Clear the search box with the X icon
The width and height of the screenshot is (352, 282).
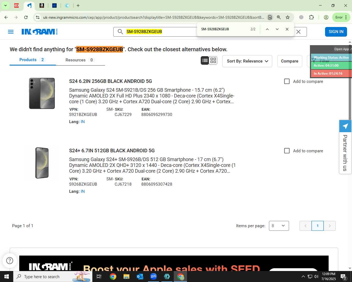[x=298, y=32]
